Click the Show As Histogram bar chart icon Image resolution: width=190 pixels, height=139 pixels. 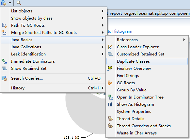[x=110, y=104]
